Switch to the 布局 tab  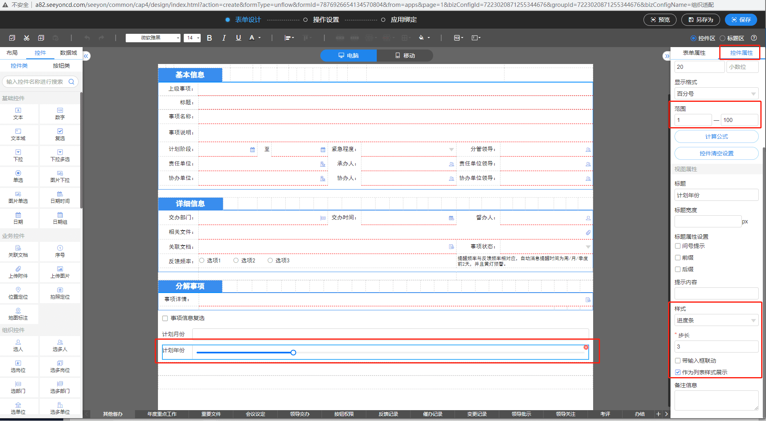(x=12, y=53)
